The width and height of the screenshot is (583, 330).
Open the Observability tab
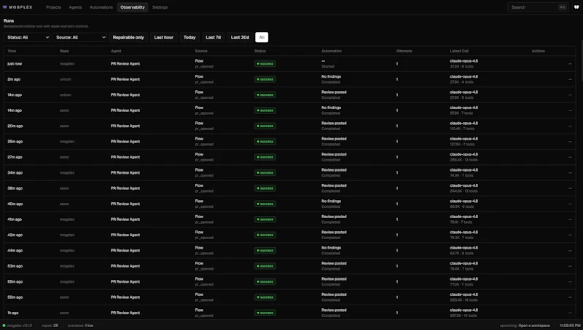[133, 7]
